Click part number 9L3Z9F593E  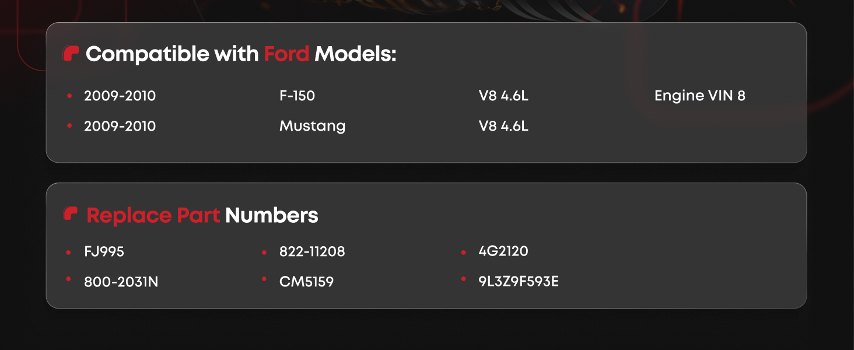518,281
